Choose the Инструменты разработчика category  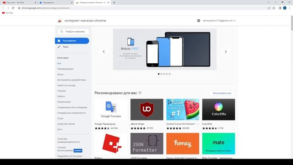pyautogui.click(x=71, y=80)
